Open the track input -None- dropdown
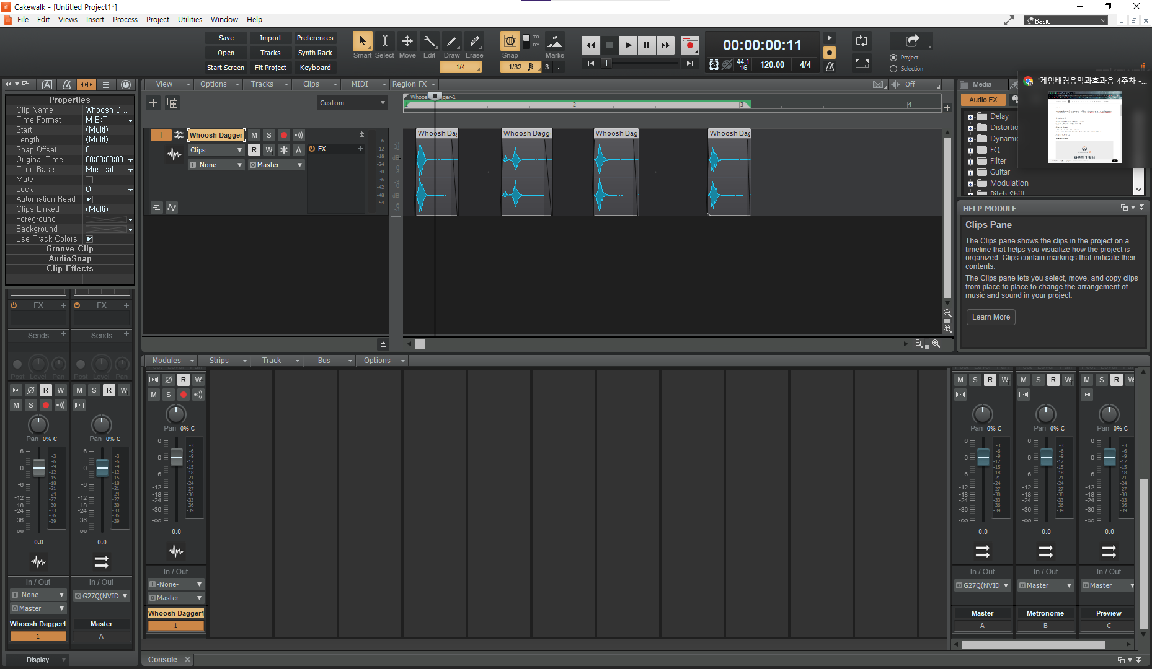The width and height of the screenshot is (1152, 669). pos(216,165)
